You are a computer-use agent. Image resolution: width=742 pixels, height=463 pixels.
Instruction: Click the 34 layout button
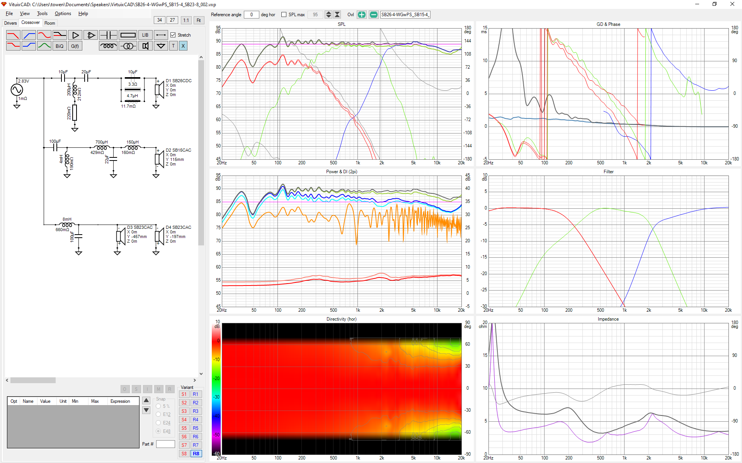click(x=160, y=20)
